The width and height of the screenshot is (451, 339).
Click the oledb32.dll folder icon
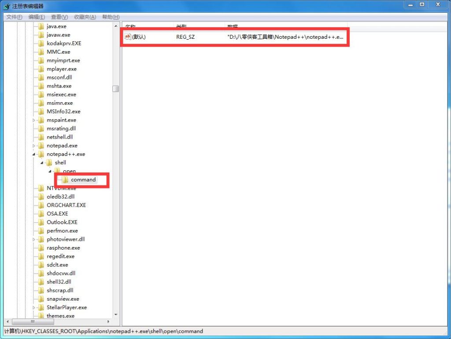41,197
